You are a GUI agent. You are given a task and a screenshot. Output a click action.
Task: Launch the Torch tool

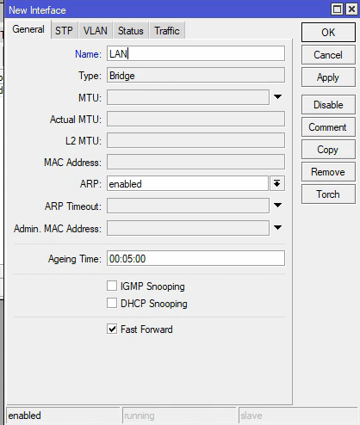[x=328, y=194]
